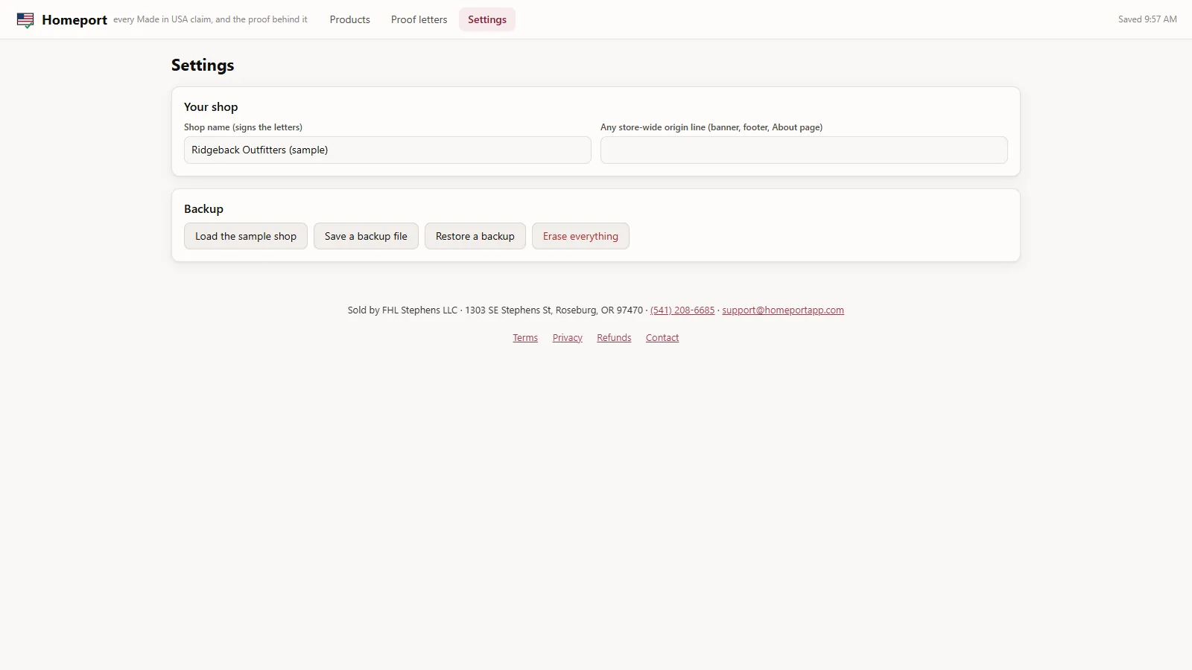
Task: Open the Refunds link
Action: point(614,338)
